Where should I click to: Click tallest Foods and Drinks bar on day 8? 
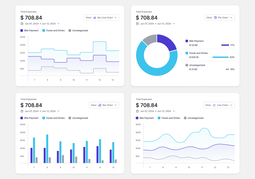tap(47, 149)
